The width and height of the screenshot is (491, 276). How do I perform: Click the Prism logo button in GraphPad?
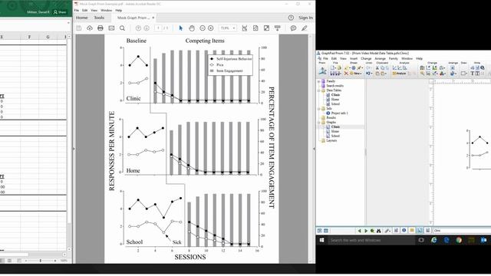click(322, 71)
